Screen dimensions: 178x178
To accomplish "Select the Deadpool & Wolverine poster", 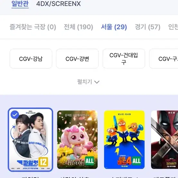I will [165, 140].
